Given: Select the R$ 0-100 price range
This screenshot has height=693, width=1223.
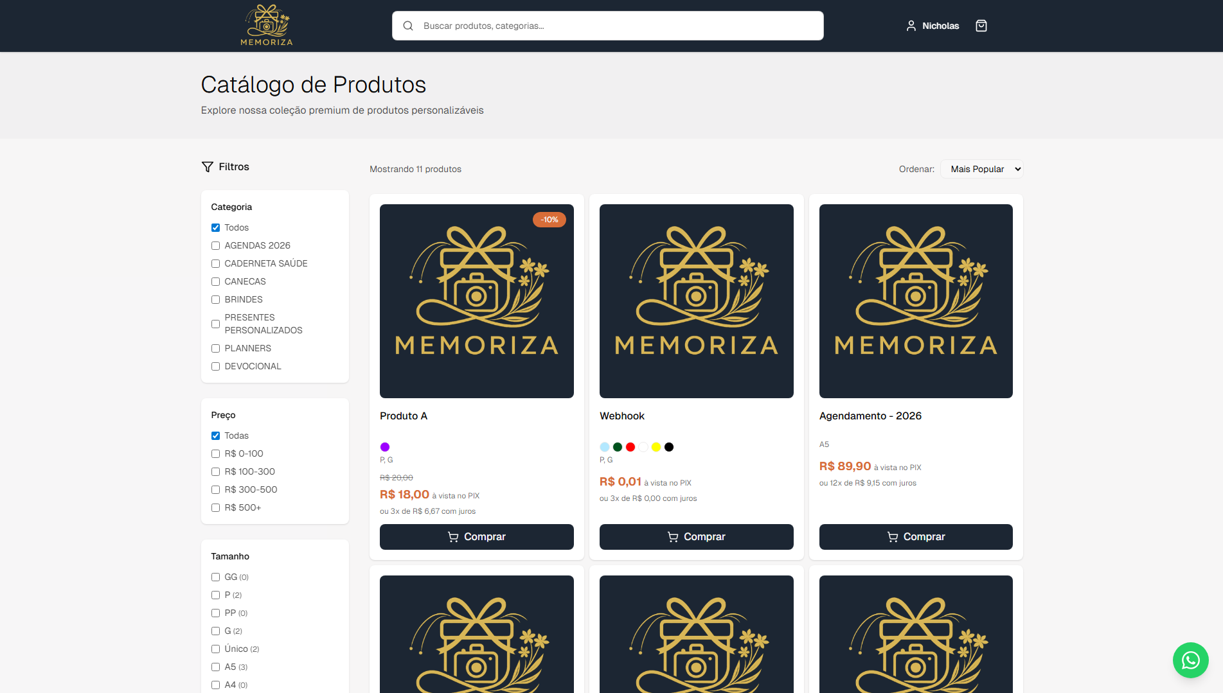Looking at the screenshot, I should click(215, 453).
